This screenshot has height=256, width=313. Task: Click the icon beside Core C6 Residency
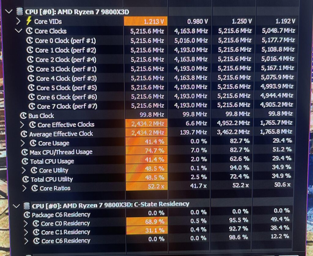36,241
